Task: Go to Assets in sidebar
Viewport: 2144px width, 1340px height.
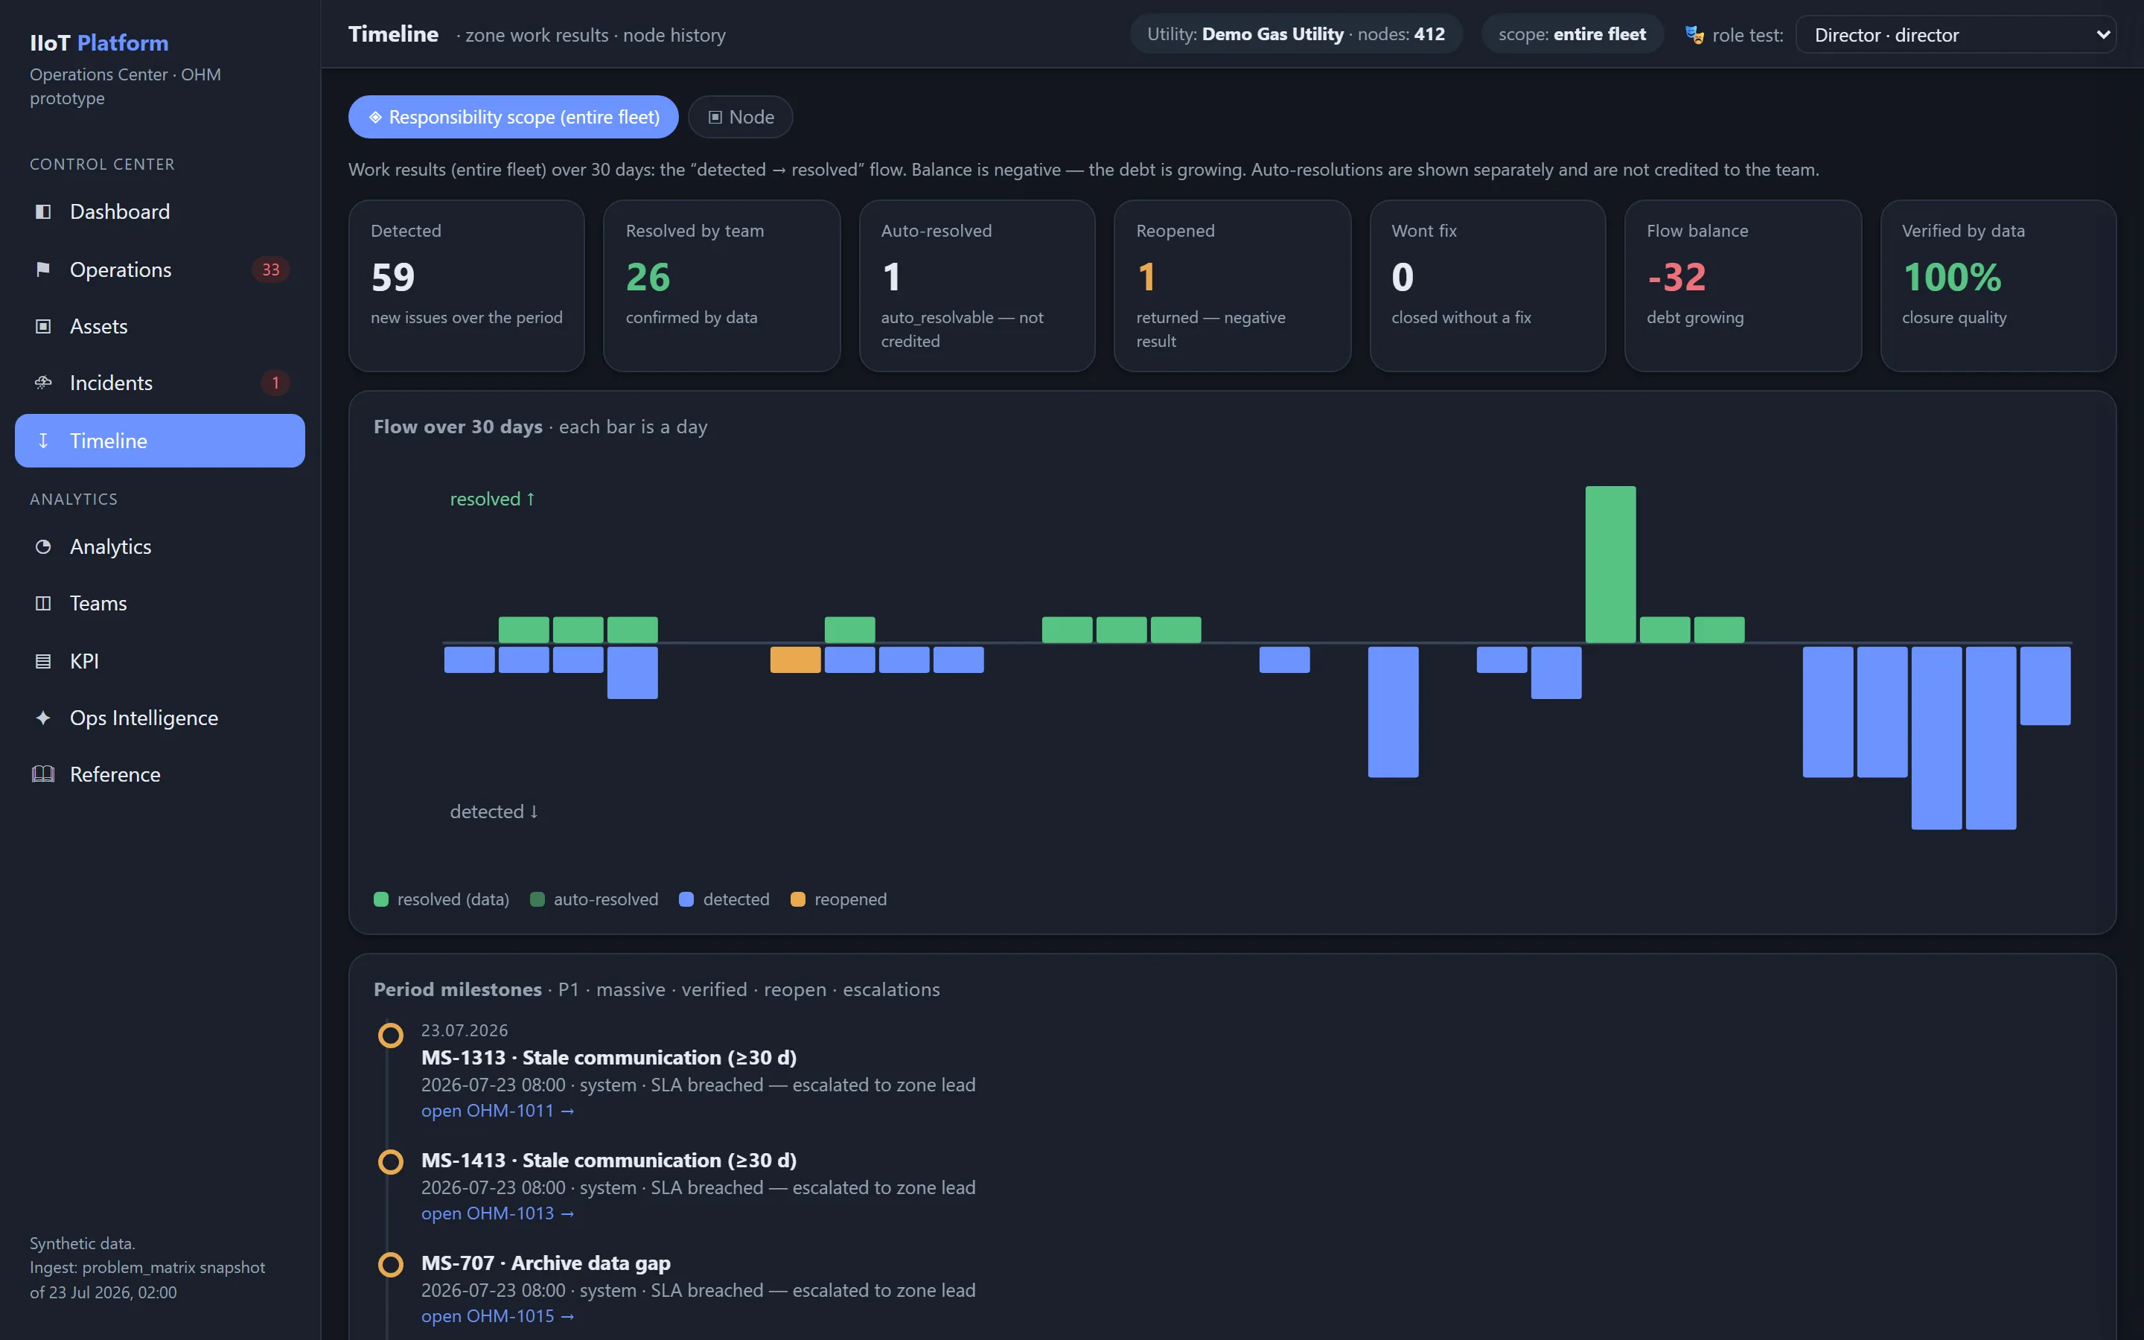Action: [x=159, y=326]
